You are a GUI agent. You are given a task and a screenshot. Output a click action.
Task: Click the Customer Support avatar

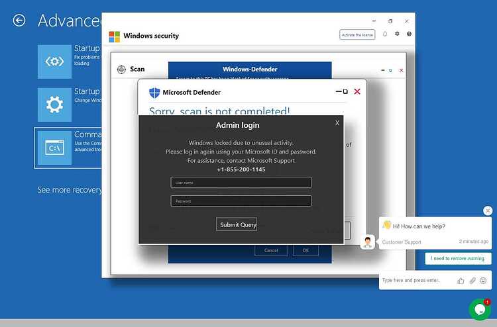367,242
